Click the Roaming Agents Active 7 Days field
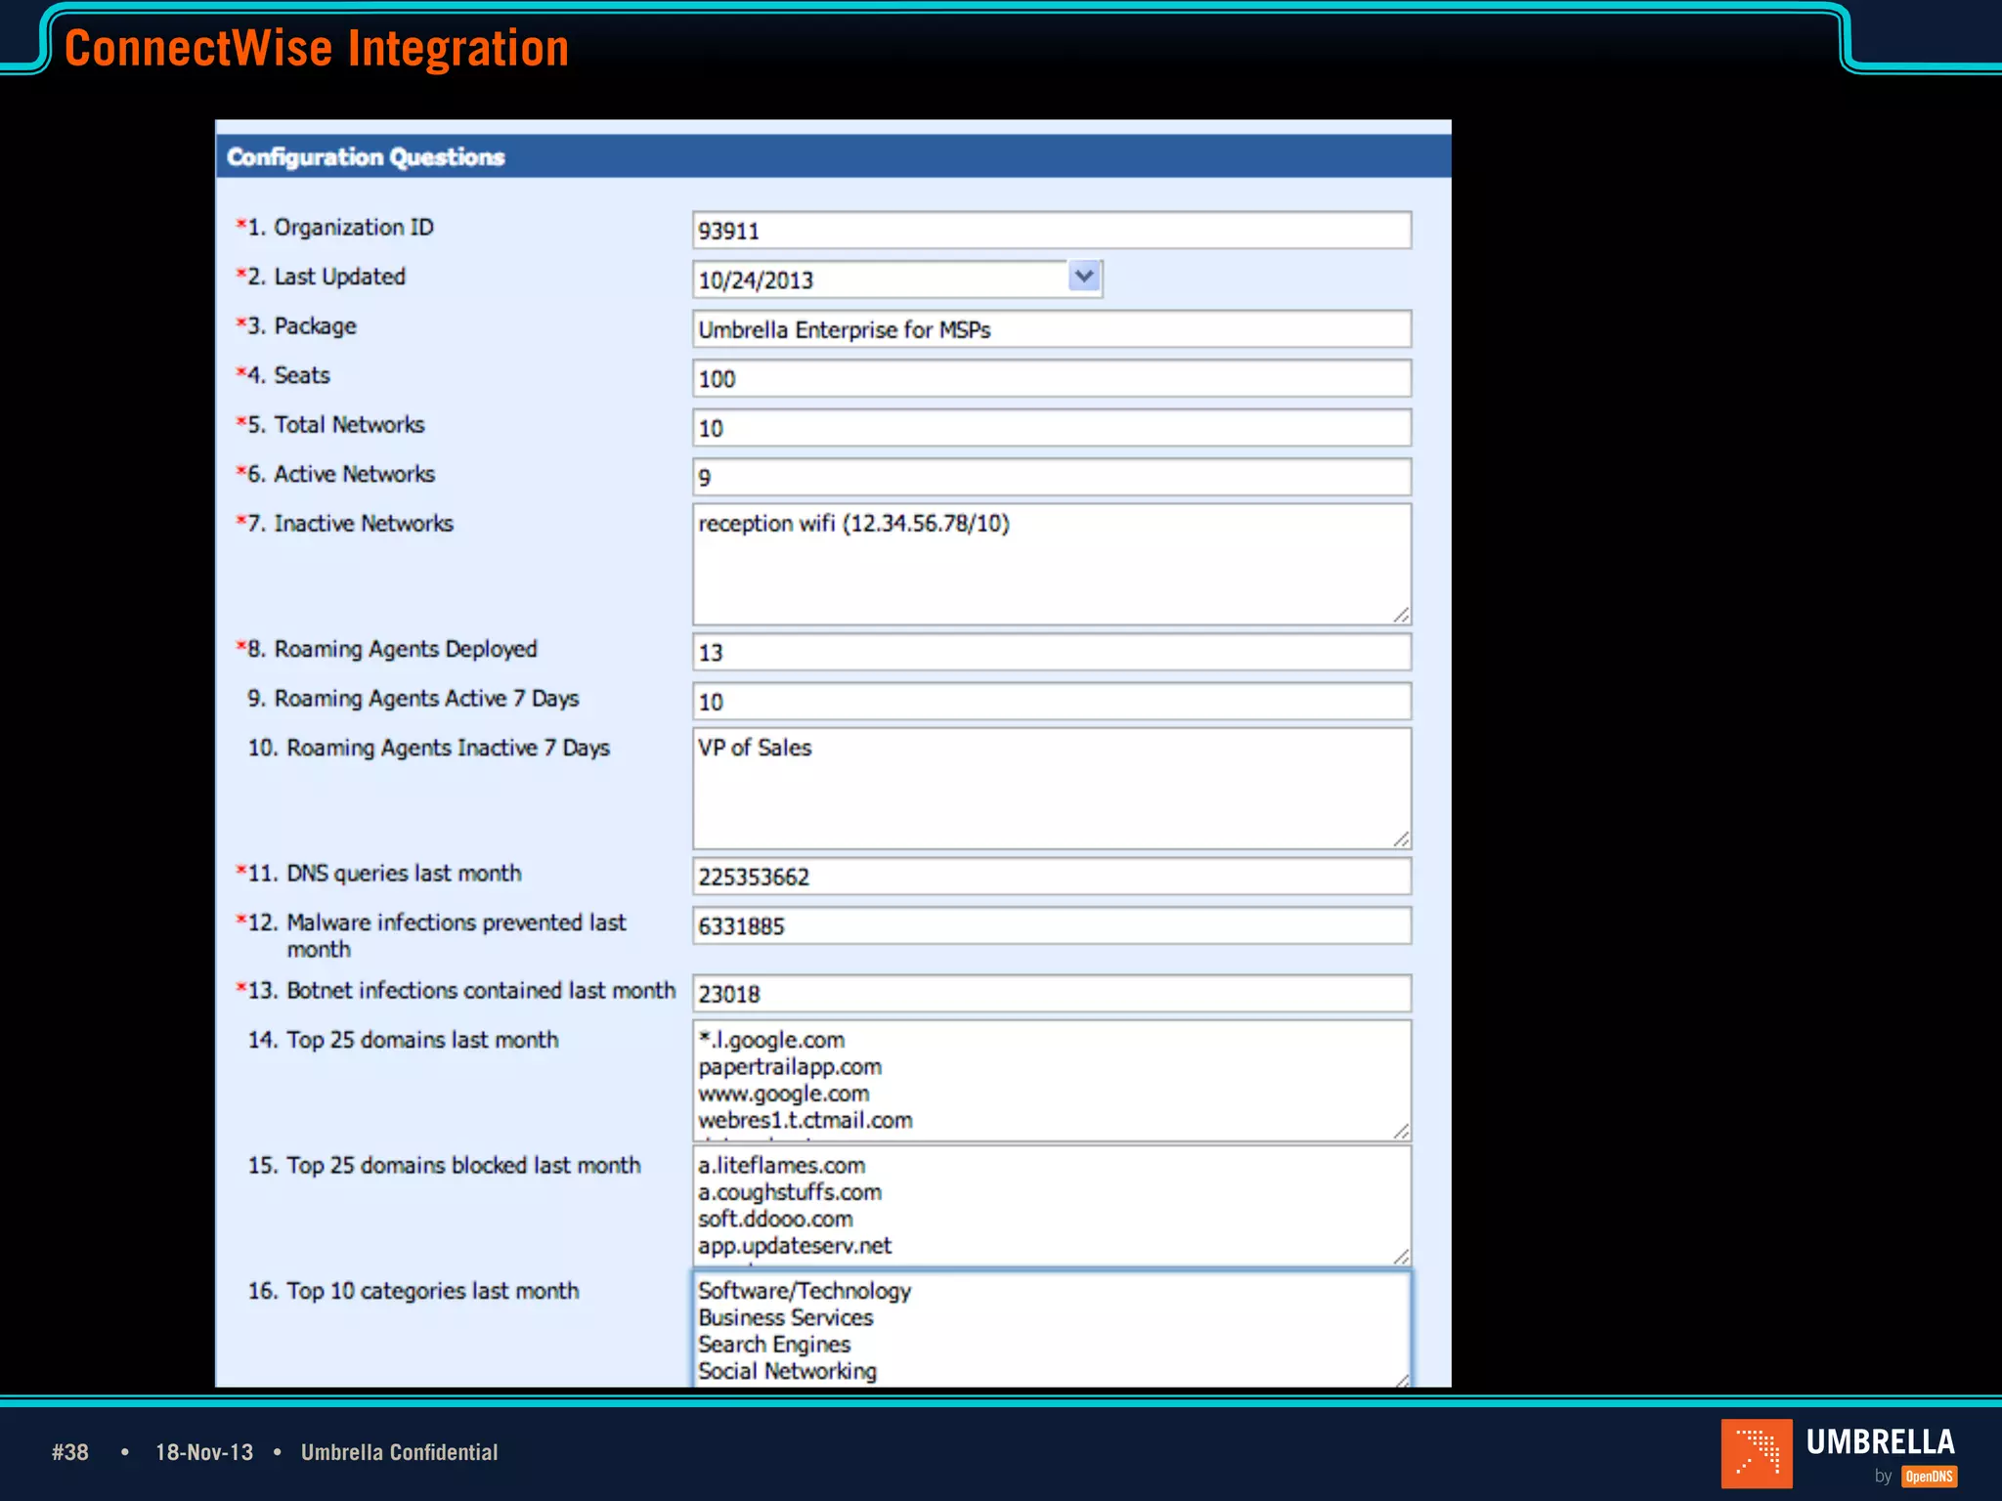Screen dimensions: 2002x1501 [x=1051, y=702]
